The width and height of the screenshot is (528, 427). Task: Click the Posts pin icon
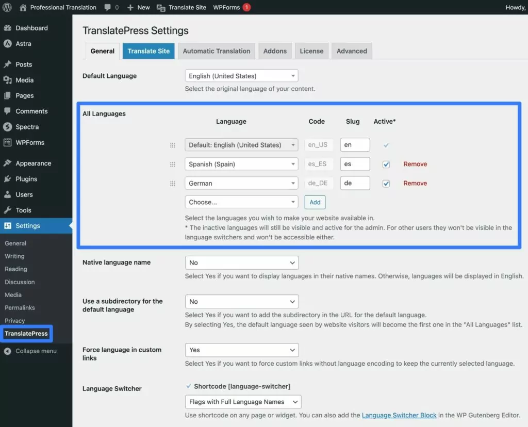(7, 64)
